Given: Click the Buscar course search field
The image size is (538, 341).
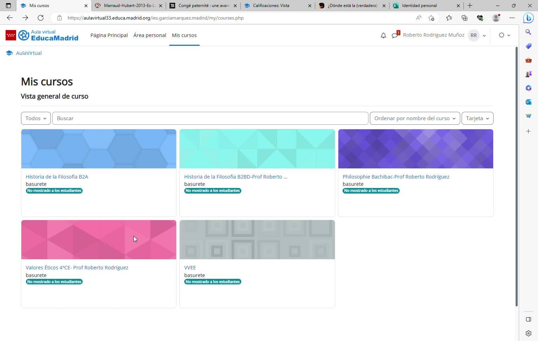Looking at the screenshot, I should (210, 118).
